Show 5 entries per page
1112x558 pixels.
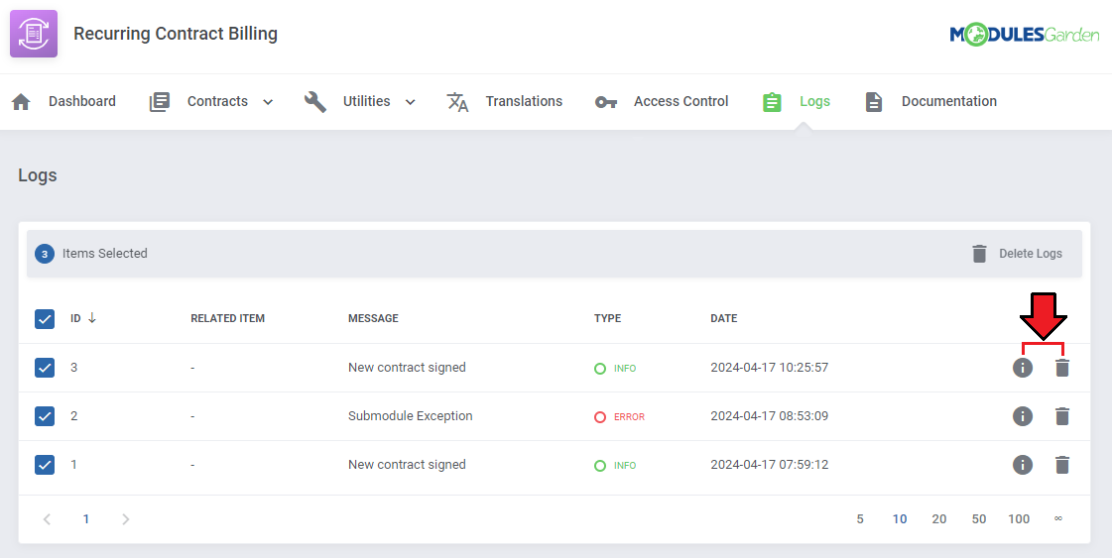[859, 519]
